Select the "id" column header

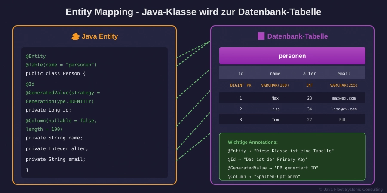click(x=240, y=73)
